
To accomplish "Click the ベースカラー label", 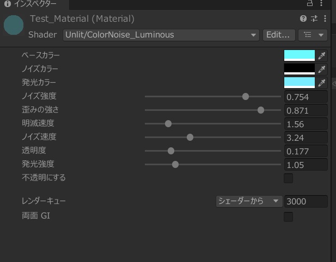I will coord(41,55).
